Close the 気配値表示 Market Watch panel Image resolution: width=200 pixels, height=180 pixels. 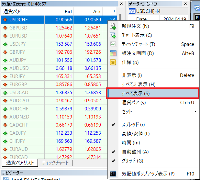click(x=121, y=4)
